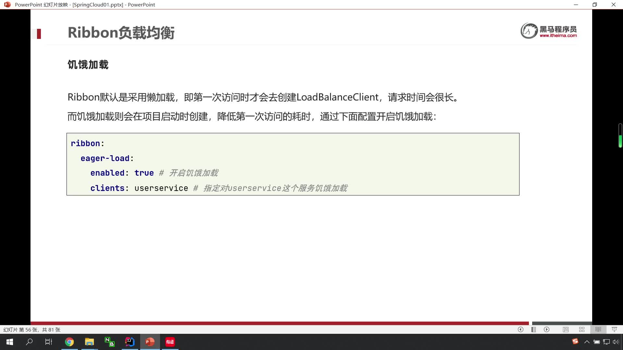The width and height of the screenshot is (623, 350).
Task: Switch to Normal view icon
Action: click(x=566, y=330)
